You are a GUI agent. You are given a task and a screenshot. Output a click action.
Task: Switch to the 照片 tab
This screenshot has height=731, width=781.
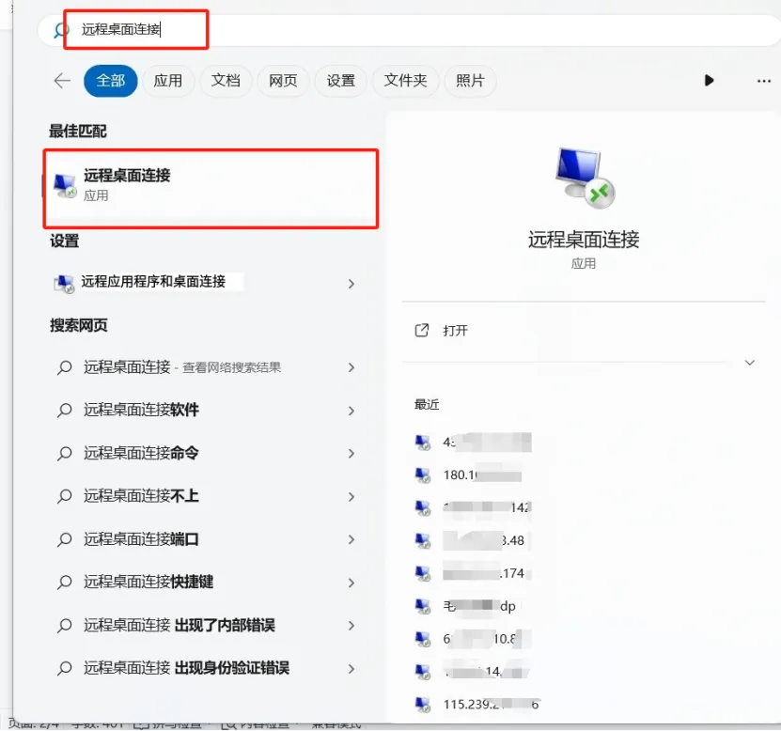click(x=470, y=81)
